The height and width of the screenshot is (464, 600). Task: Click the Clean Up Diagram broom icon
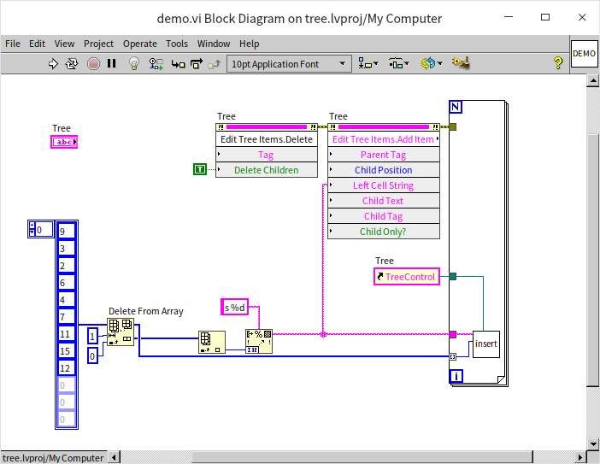coord(462,63)
